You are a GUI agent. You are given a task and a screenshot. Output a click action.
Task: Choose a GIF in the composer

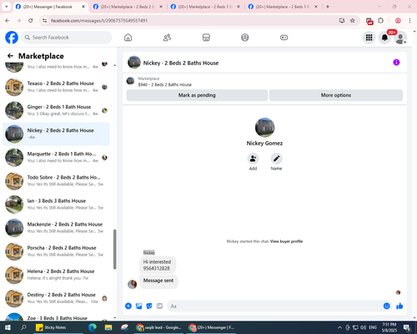click(x=159, y=306)
